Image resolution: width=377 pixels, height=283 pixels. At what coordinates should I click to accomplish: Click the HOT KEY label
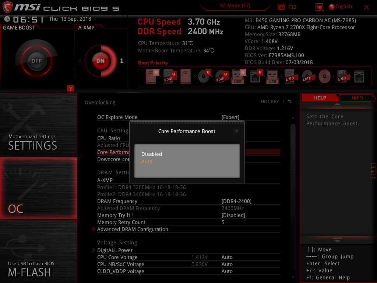click(270, 102)
